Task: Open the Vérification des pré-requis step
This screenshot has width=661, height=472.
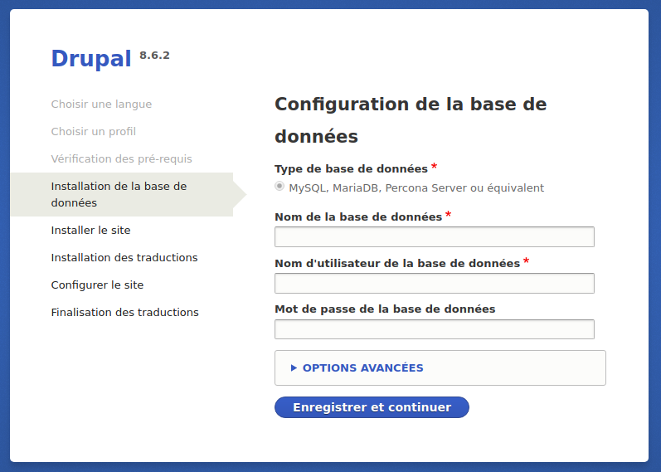Action: tap(121, 158)
